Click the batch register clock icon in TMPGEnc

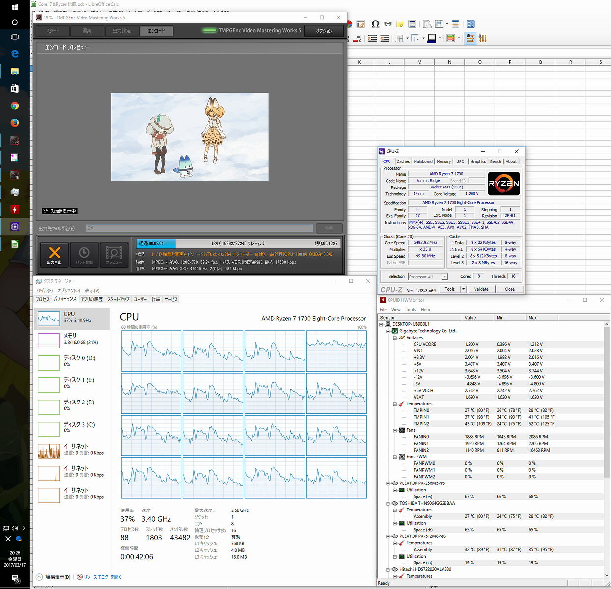pos(84,255)
